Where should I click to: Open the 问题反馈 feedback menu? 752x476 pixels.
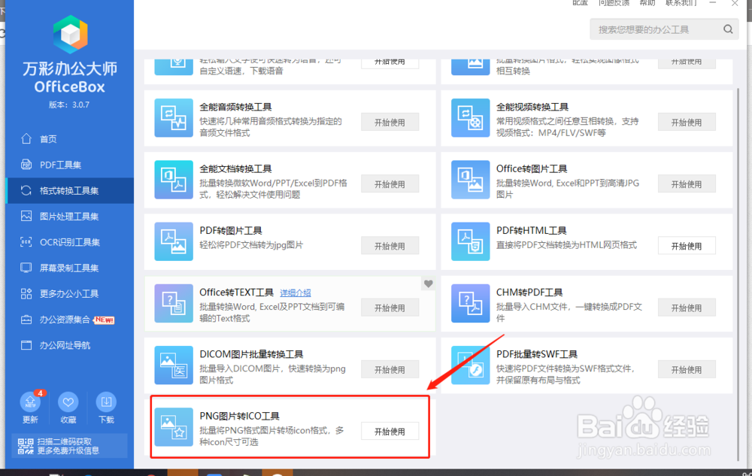[x=614, y=3]
